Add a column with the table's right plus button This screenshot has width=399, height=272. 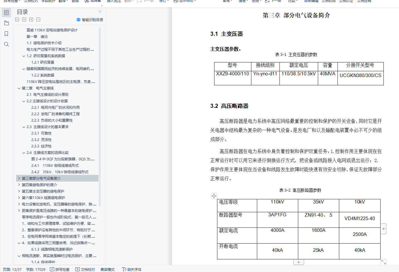click(x=383, y=229)
